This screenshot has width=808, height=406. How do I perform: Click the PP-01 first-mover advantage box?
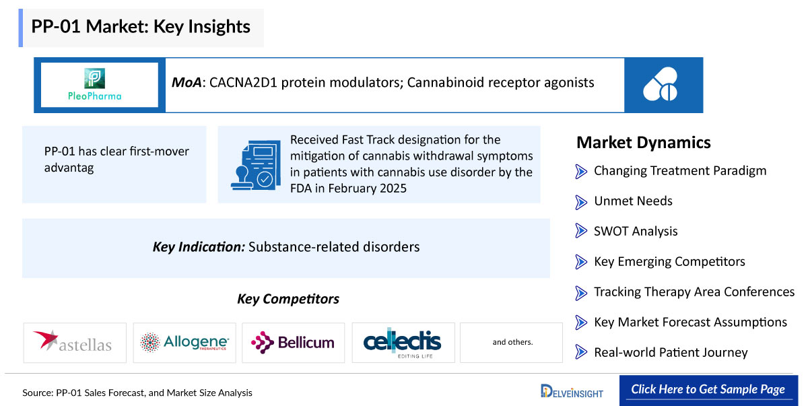pyautogui.click(x=114, y=164)
